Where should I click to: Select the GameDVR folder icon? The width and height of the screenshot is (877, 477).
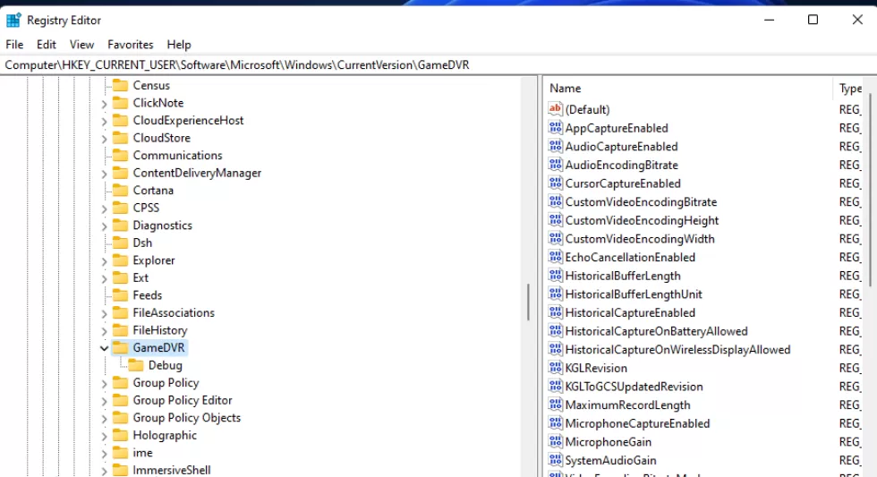120,348
